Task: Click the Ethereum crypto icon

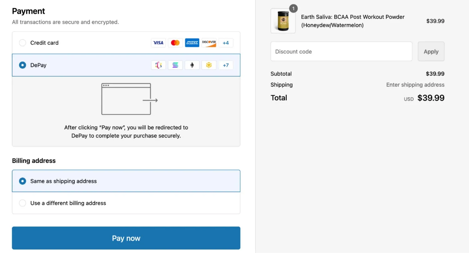Action: (192, 65)
